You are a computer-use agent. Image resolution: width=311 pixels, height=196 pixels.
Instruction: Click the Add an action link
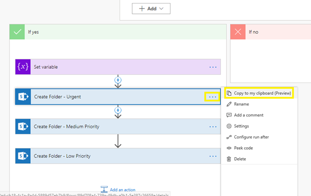123,190
